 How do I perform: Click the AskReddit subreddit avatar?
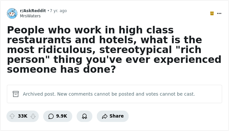[12, 13]
